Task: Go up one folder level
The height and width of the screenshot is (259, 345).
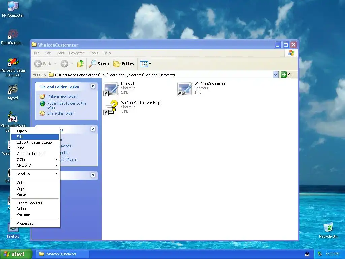Action: (81, 64)
